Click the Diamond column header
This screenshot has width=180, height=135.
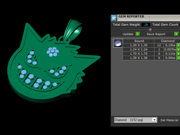pos(167,41)
